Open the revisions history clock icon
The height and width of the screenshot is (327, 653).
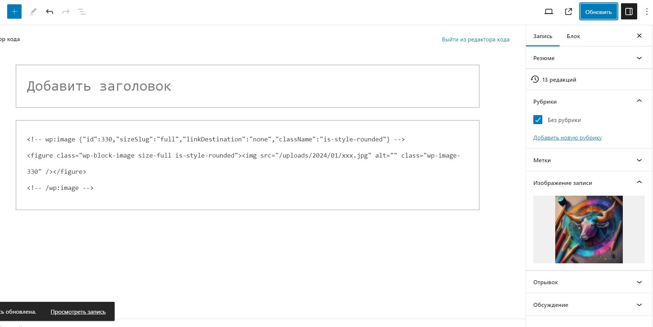(x=535, y=79)
